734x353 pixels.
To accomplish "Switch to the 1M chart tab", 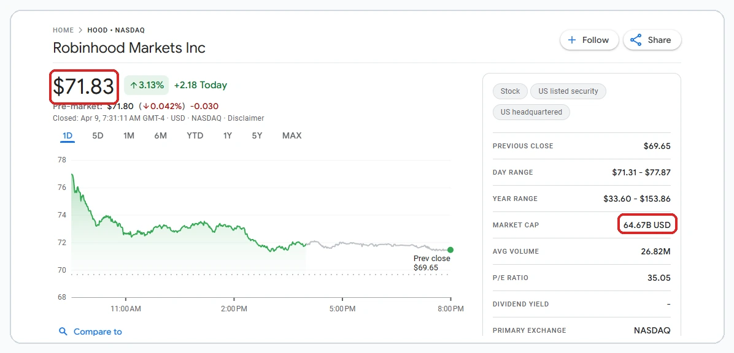I will coord(128,135).
